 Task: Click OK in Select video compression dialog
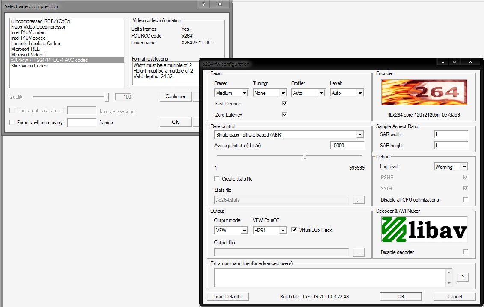(x=175, y=122)
